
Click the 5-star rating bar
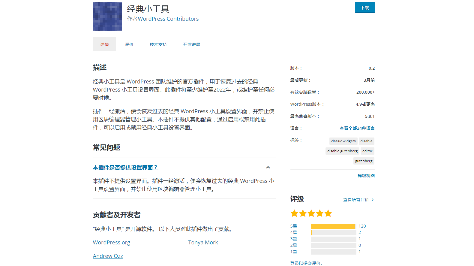coord(333,226)
